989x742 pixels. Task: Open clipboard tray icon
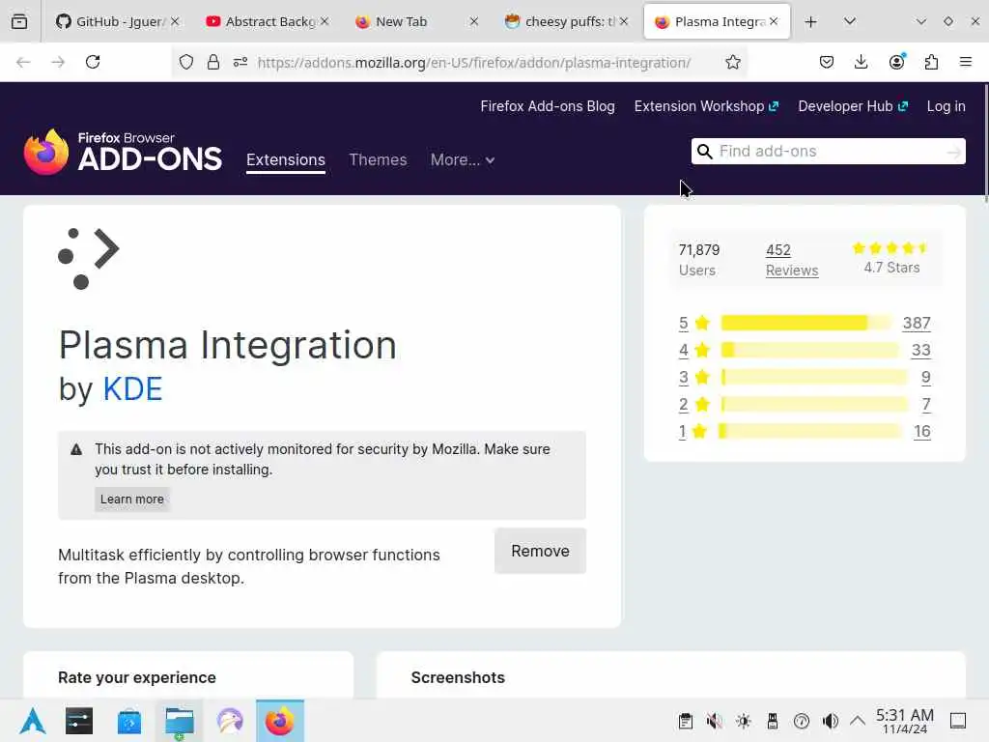click(x=685, y=721)
